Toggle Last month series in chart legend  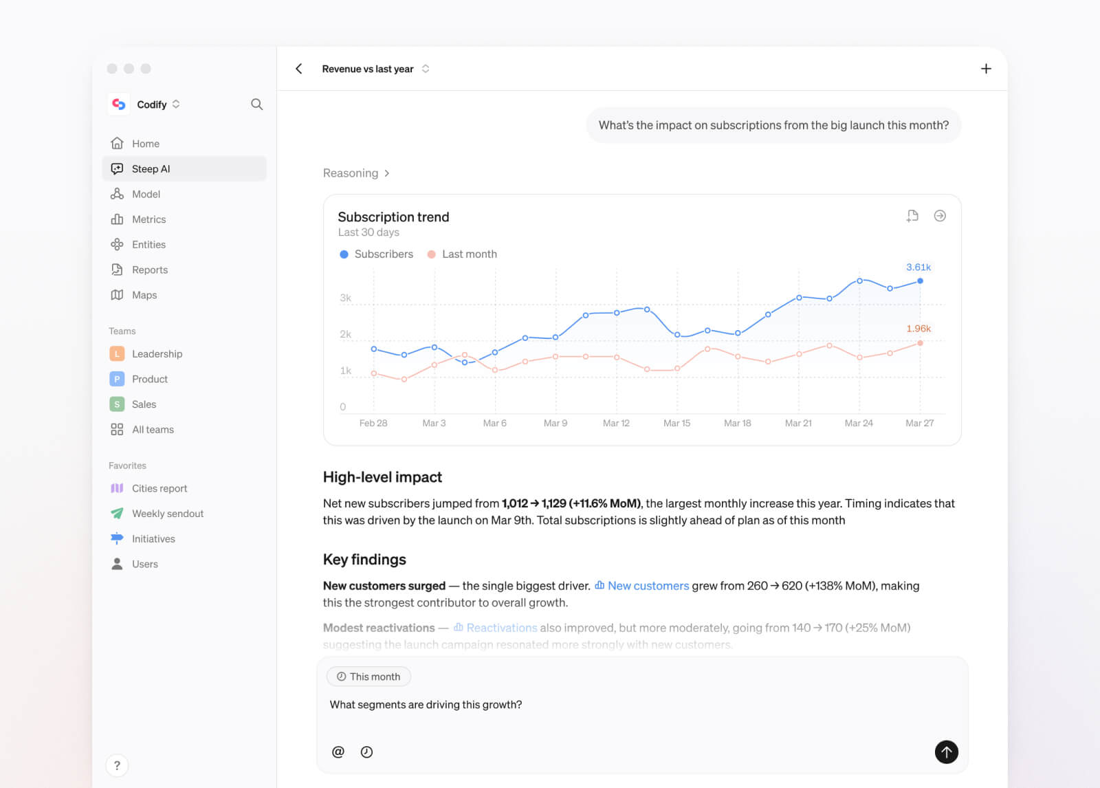463,254
